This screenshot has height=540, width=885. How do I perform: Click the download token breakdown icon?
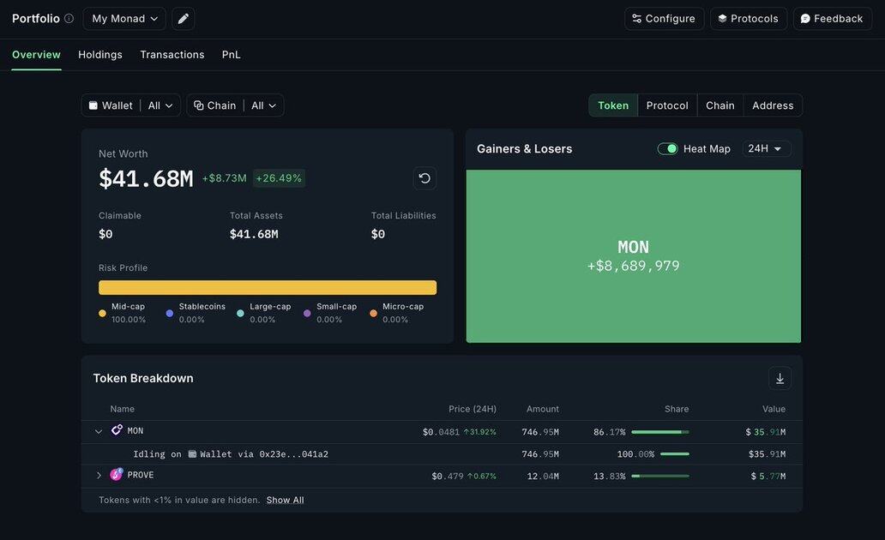(x=780, y=378)
